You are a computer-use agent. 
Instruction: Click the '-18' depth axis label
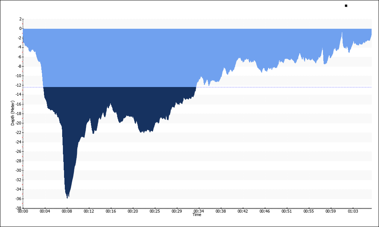pyautogui.click(x=19, y=113)
